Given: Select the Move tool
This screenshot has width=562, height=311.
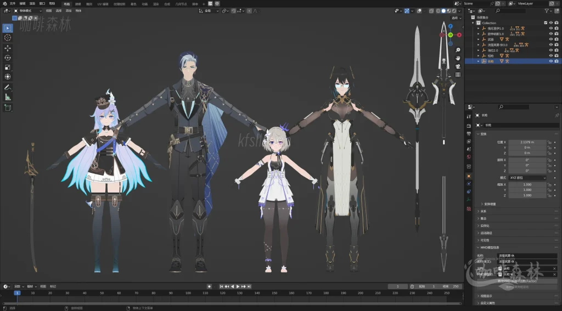Looking at the screenshot, I should 8,48.
